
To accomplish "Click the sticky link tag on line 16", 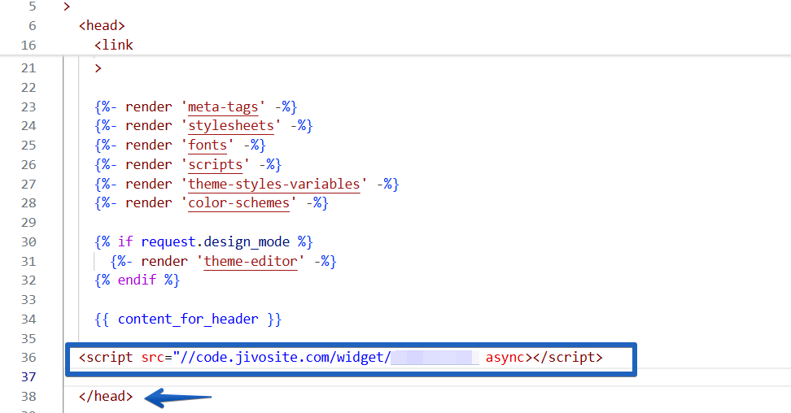I will pyautogui.click(x=113, y=45).
